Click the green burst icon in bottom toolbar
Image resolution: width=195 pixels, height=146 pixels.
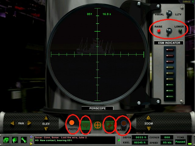coord(15,140)
